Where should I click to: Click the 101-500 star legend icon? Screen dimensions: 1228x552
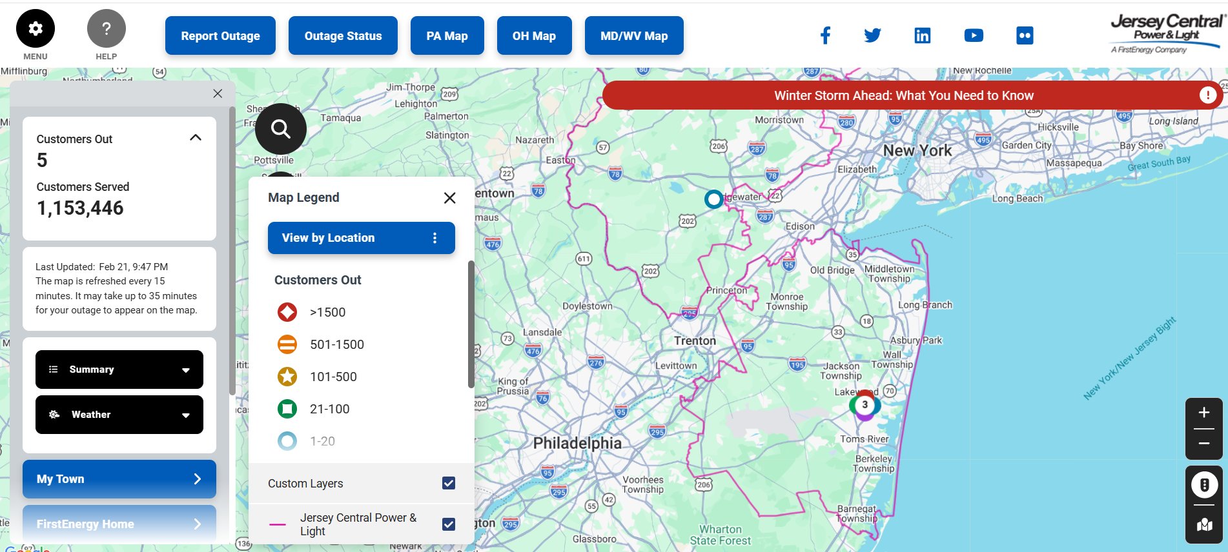point(287,377)
